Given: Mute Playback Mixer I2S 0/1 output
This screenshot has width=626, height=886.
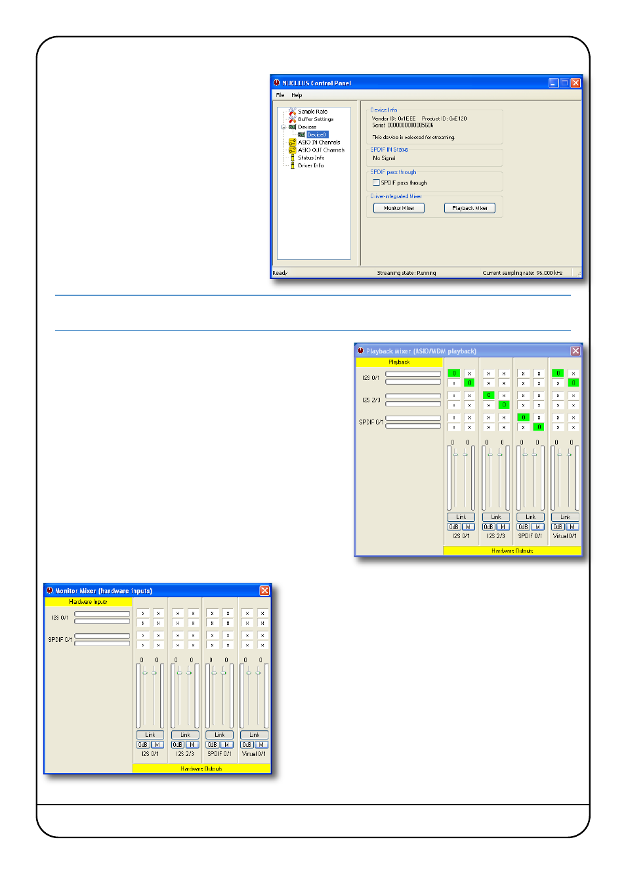Looking at the screenshot, I should pos(469,527).
